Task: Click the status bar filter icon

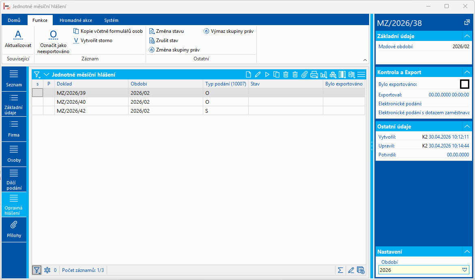Action: (x=37, y=270)
